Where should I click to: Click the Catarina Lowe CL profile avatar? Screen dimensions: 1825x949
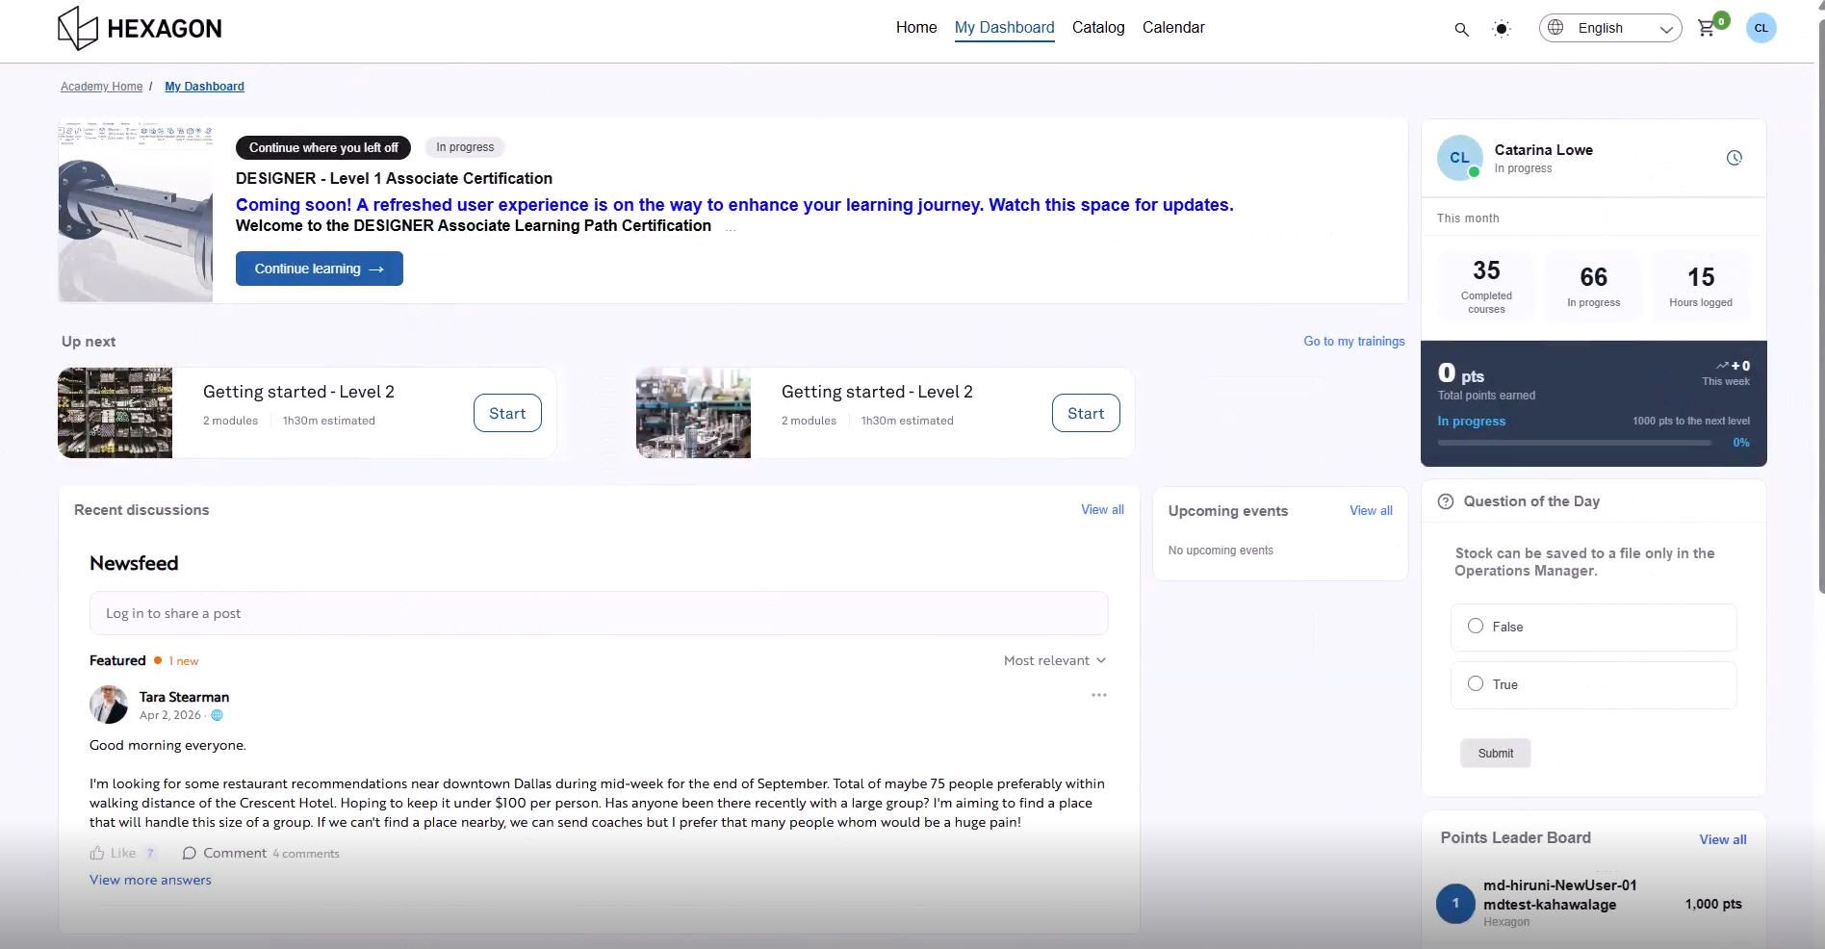1459,158
